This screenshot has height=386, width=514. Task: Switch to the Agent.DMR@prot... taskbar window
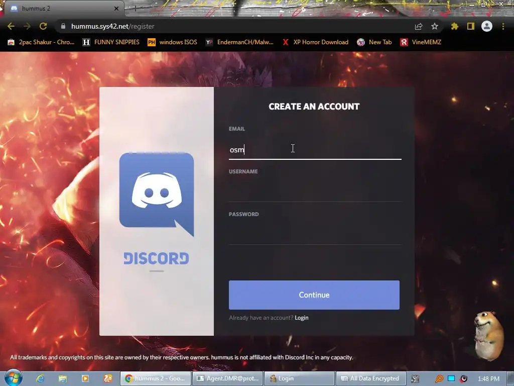(x=228, y=378)
